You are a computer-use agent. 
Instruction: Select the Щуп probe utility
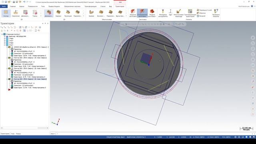tap(171, 13)
